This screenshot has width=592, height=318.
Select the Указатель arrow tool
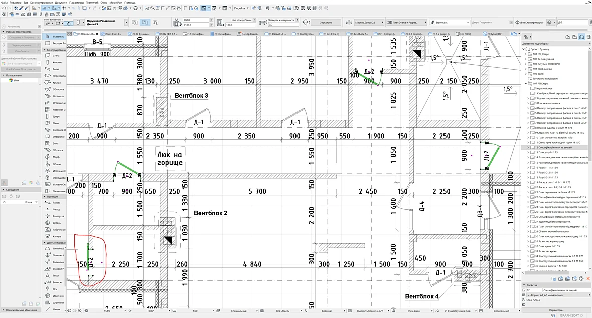55,37
